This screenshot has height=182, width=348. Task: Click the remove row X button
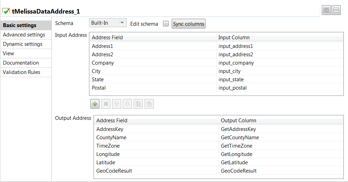[x=106, y=104]
